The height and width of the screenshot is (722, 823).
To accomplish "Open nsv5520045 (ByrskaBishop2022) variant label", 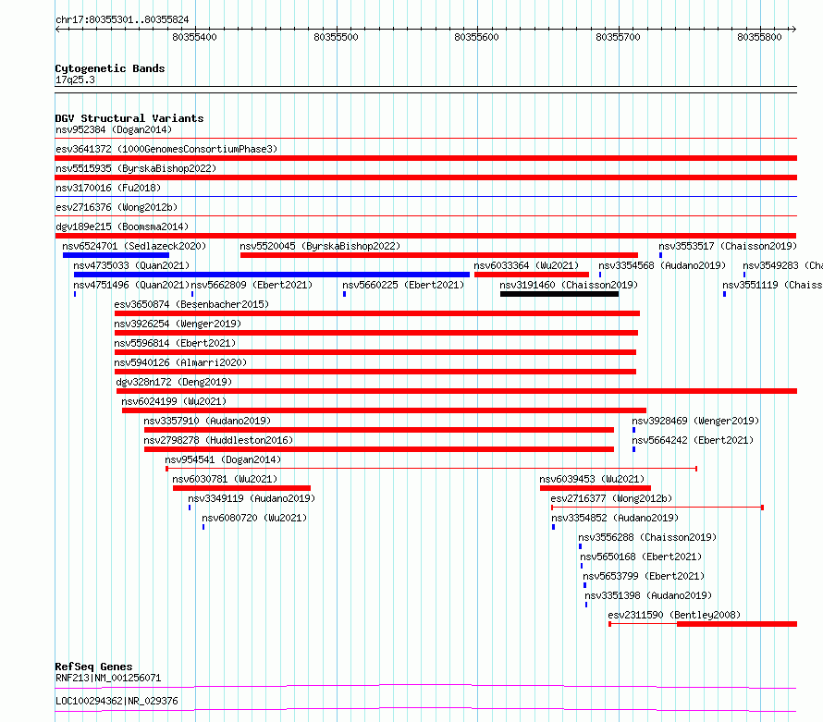I will click(320, 246).
